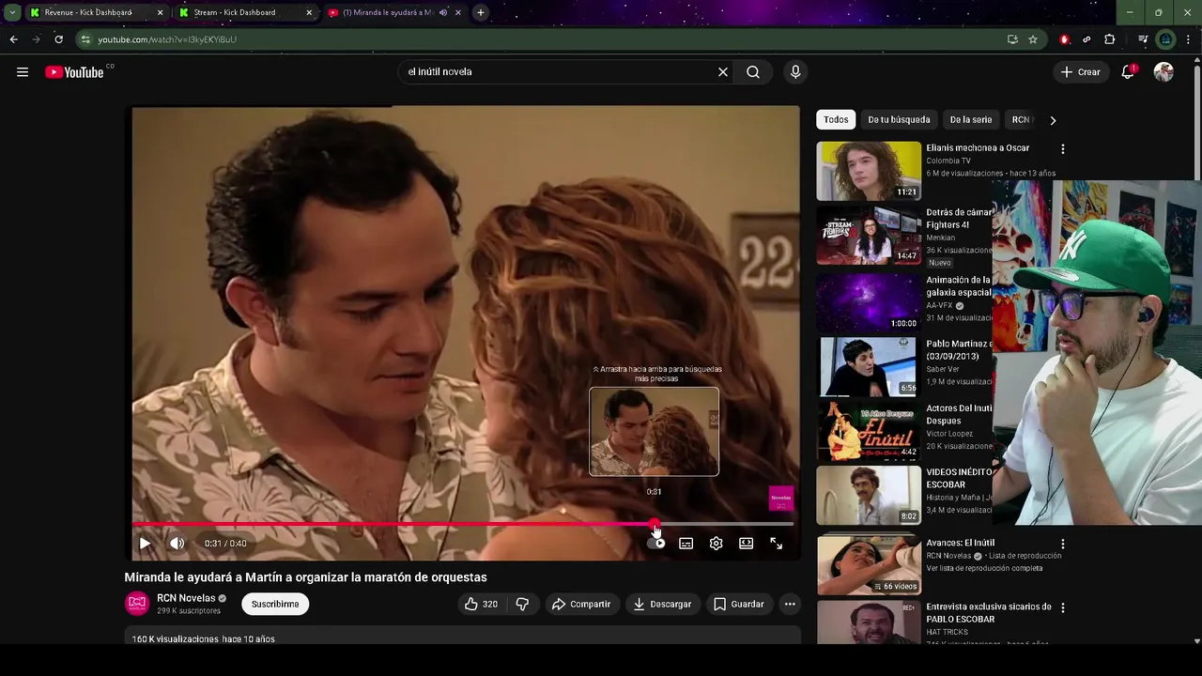Image resolution: width=1202 pixels, height=676 pixels.
Task: Share the video via Compartir
Action: point(581,605)
